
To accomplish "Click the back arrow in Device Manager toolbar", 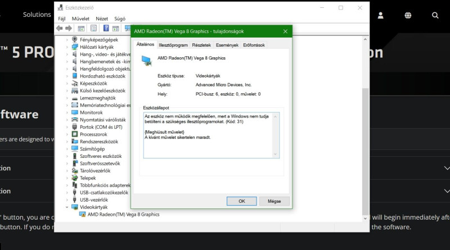I will tap(60, 28).
